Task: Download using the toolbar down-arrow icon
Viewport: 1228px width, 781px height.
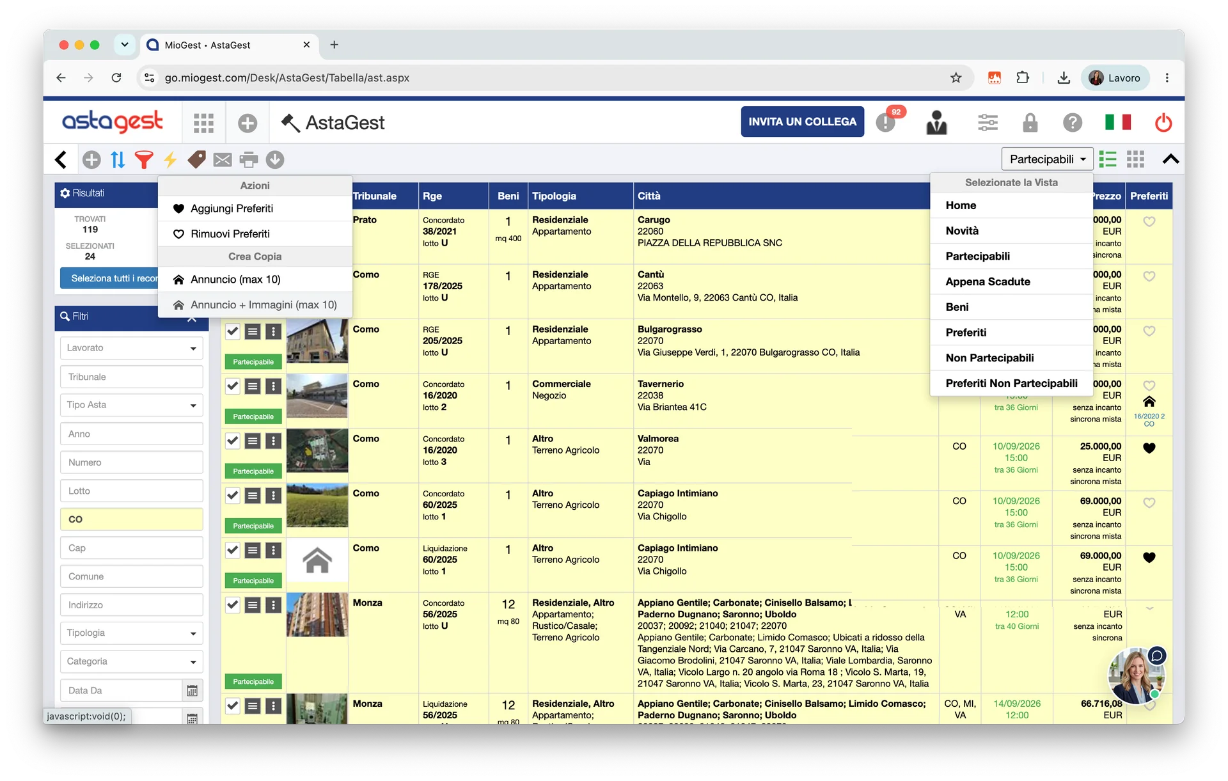Action: [275, 159]
